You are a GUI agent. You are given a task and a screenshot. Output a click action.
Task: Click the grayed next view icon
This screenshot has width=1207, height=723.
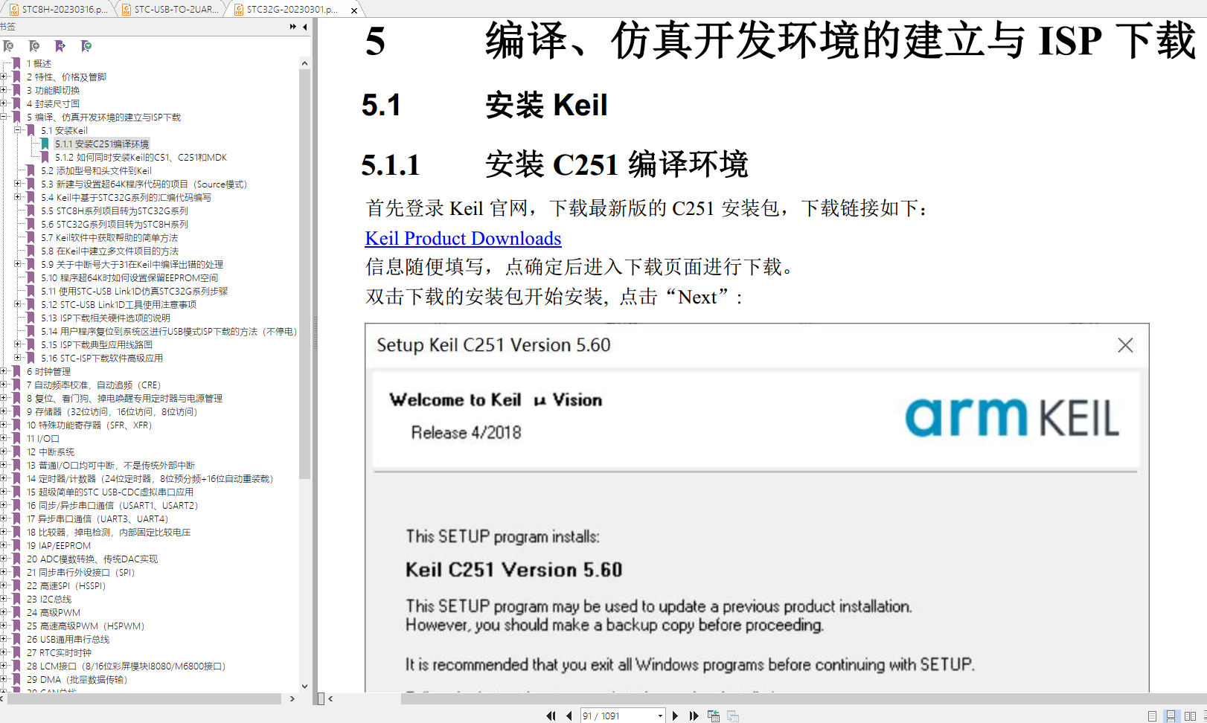733,716
